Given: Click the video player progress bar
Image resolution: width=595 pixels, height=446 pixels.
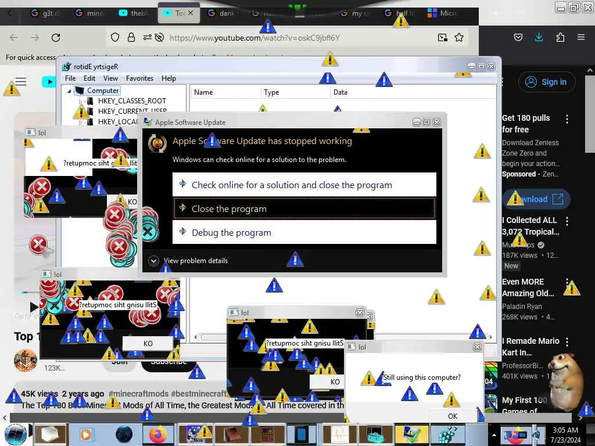Looking at the screenshot, I should pyautogui.click(x=30, y=293).
